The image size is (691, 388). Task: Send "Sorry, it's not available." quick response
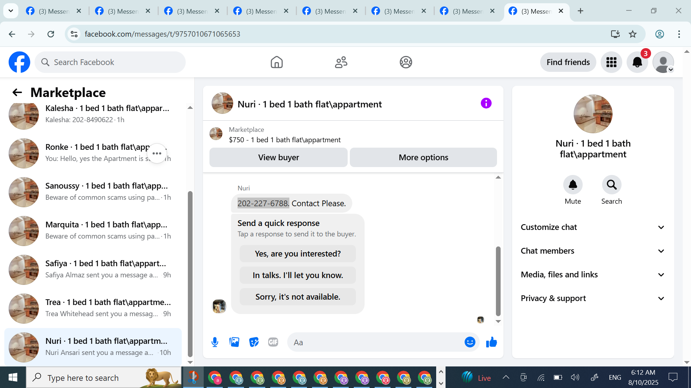point(298,297)
